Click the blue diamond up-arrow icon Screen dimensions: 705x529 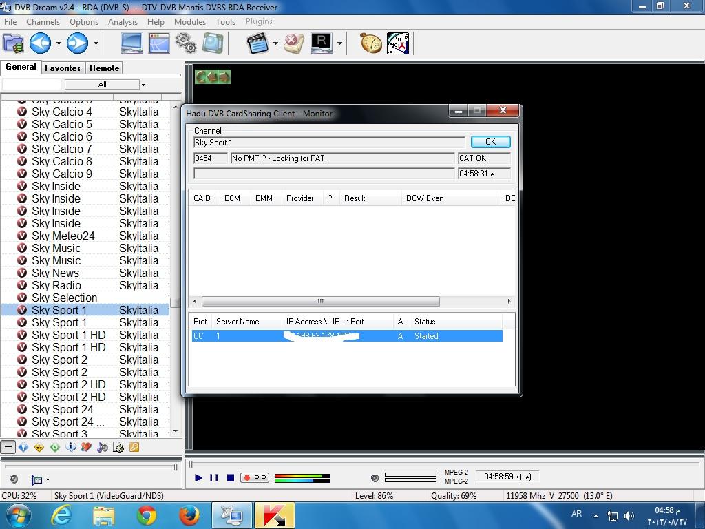[23, 447]
